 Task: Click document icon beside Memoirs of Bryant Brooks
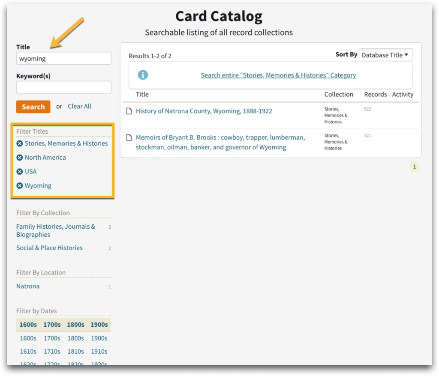pyautogui.click(x=129, y=138)
